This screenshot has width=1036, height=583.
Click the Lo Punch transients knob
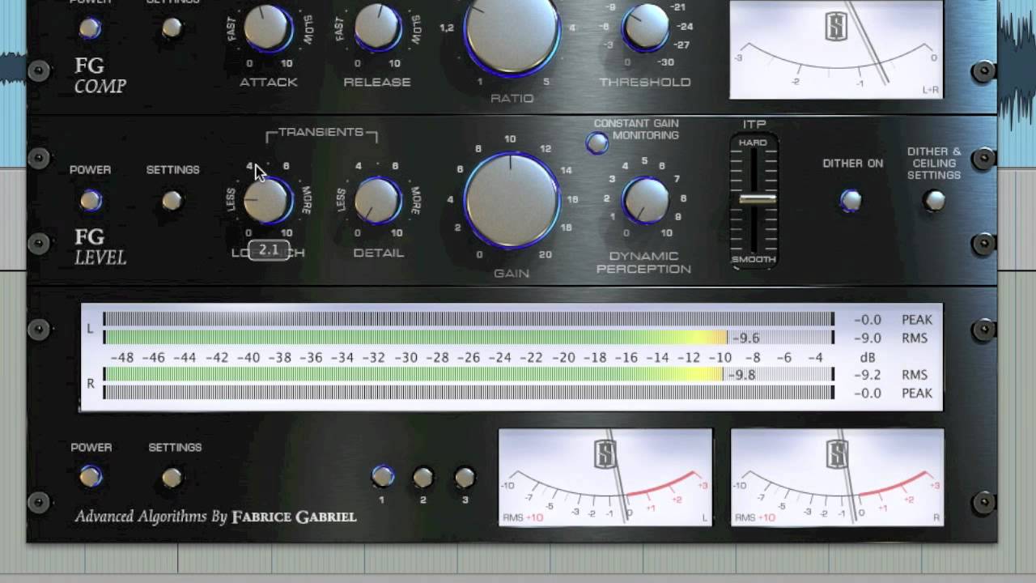point(267,200)
